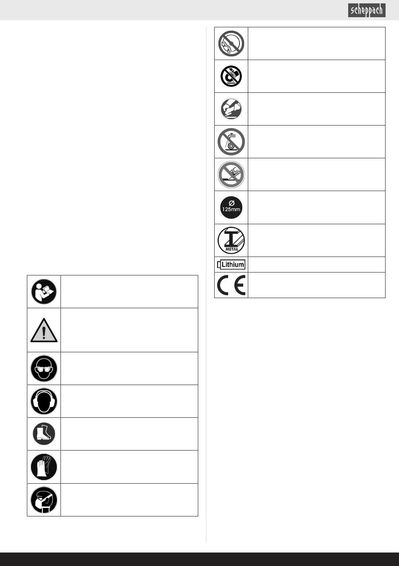Image resolution: width=399 pixels, height=566 pixels.
Task: Click the CE conformity mark
Action: click(231, 285)
